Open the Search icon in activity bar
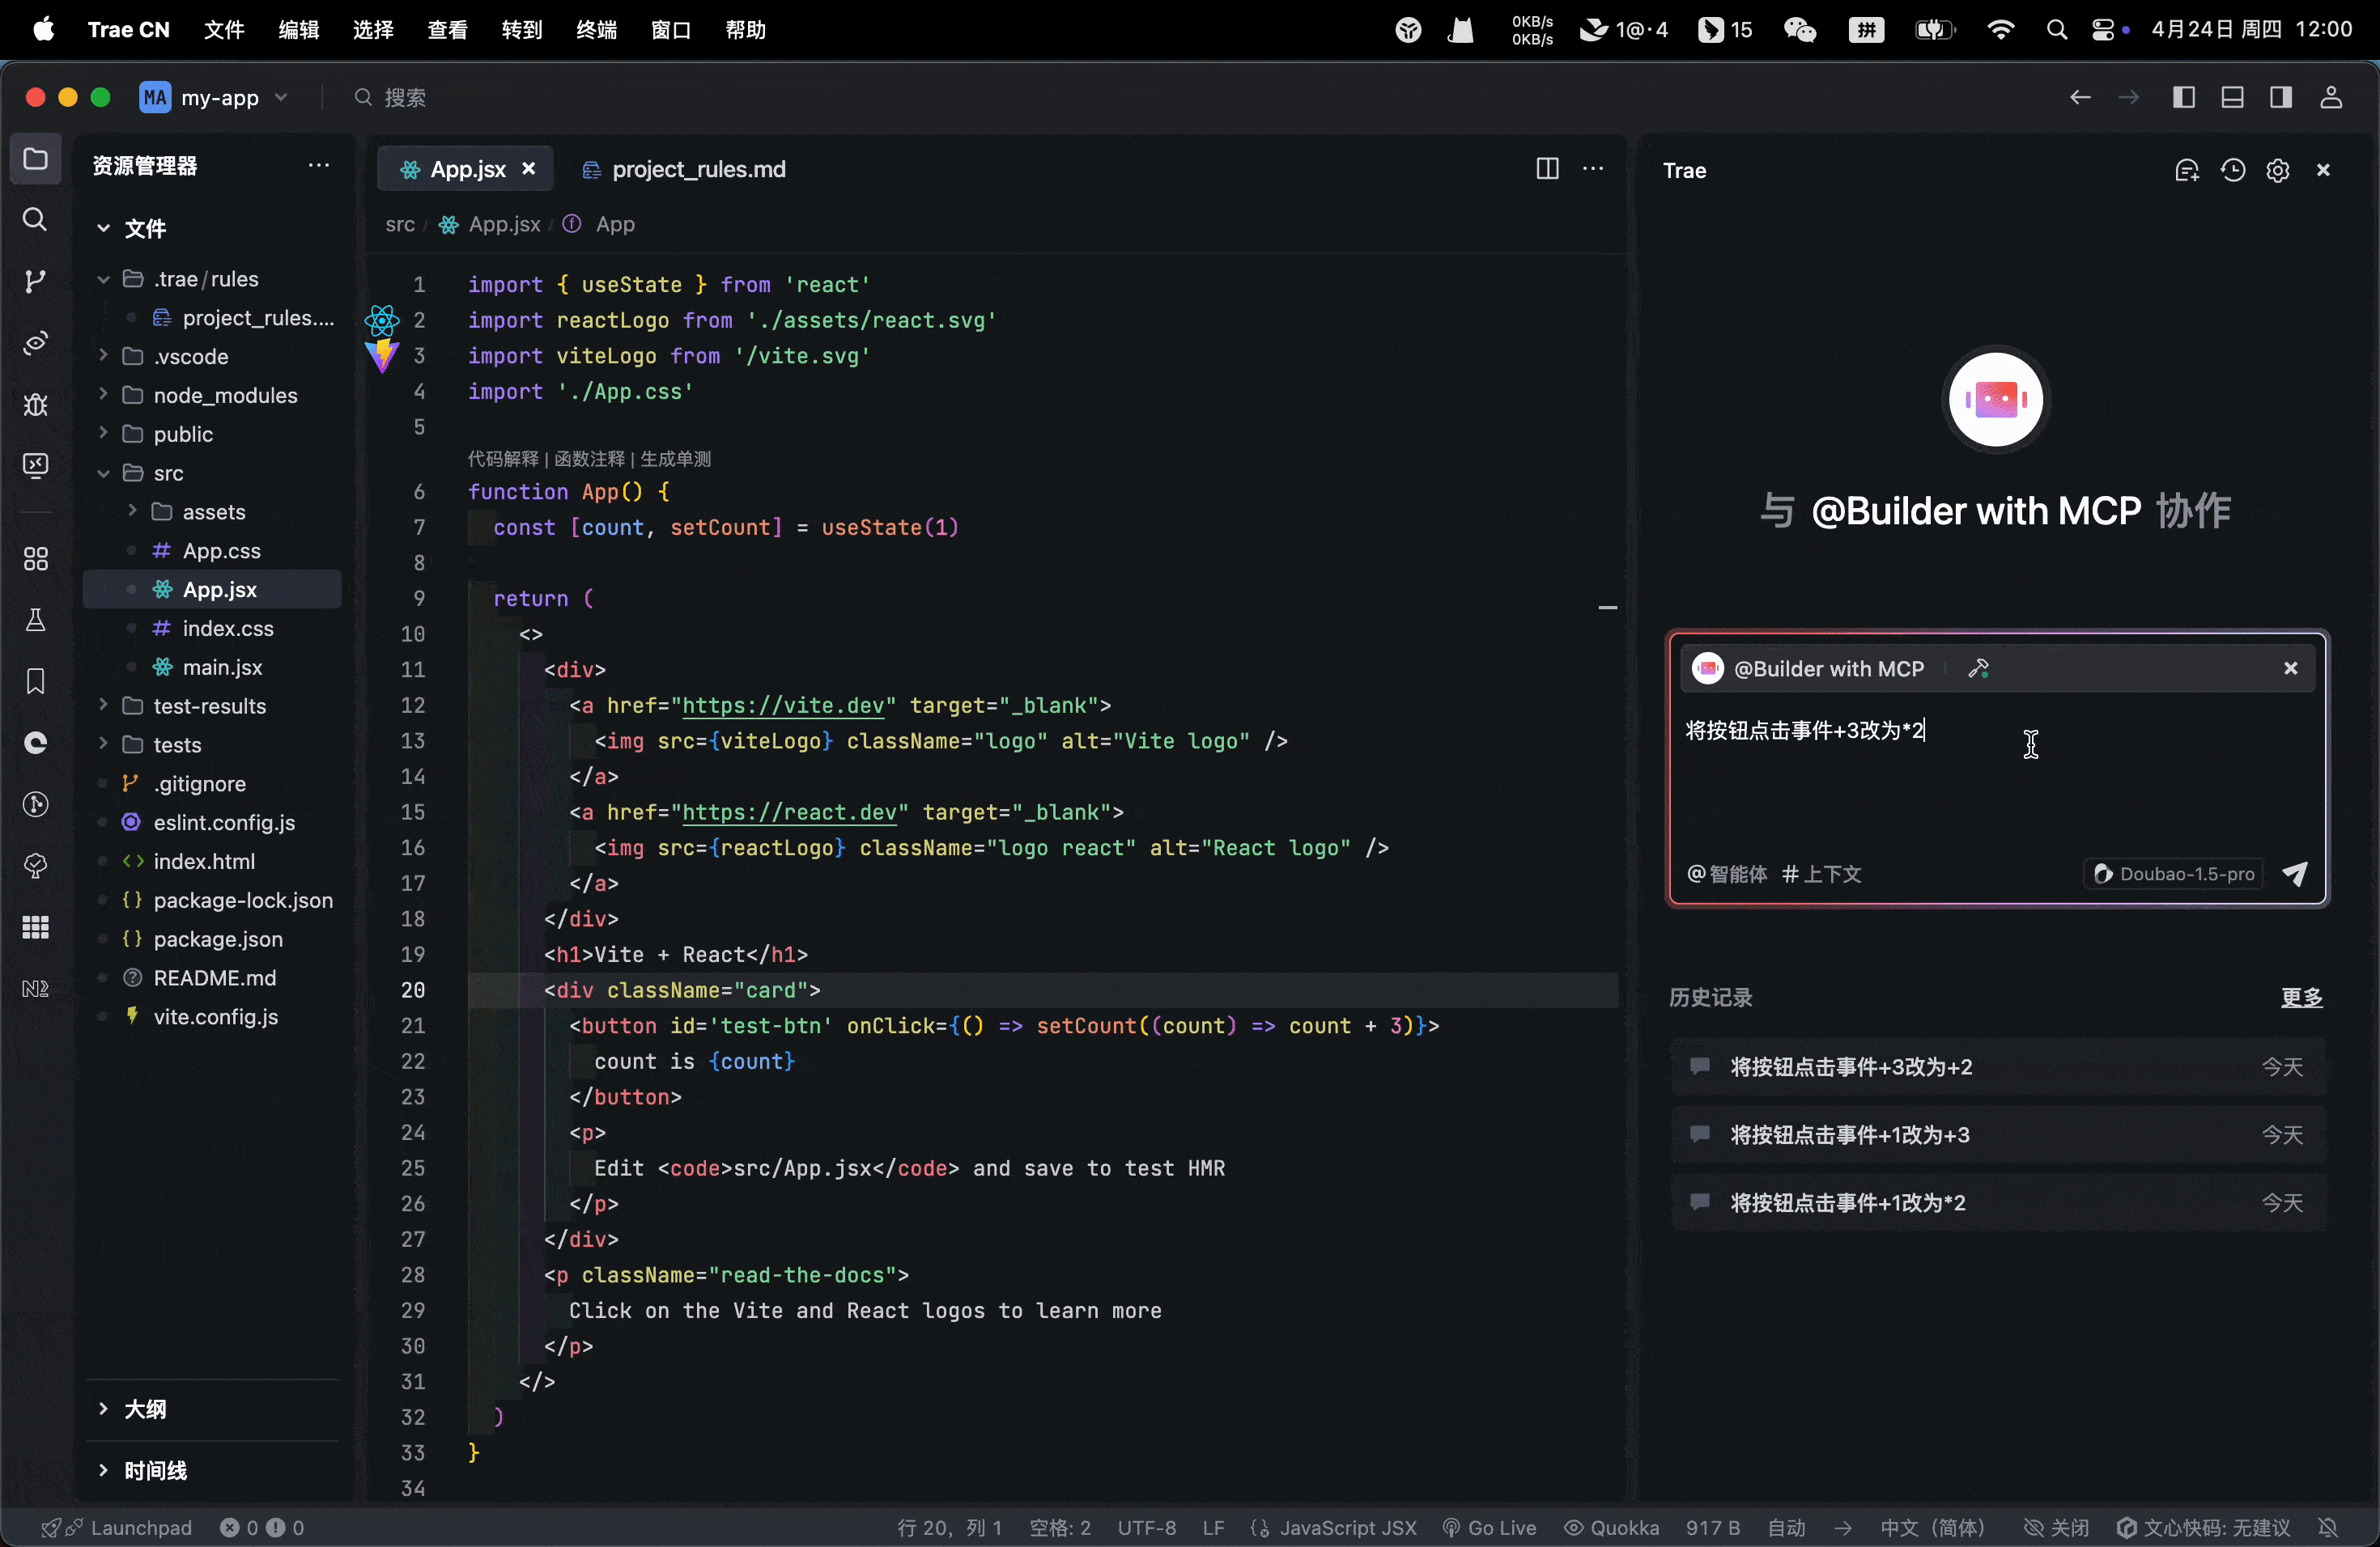Image resolution: width=2380 pixels, height=1547 pixels. 35,218
